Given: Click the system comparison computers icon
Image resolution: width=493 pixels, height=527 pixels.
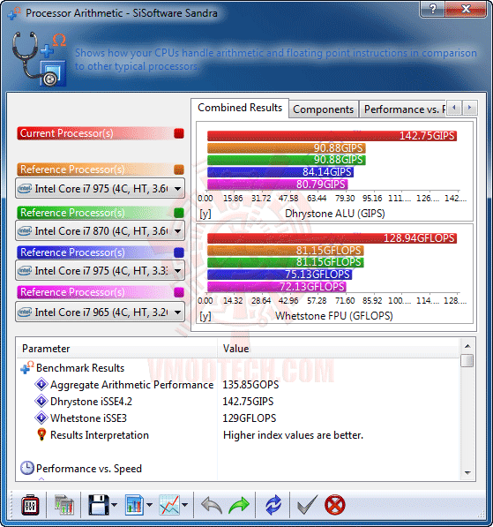Looking at the screenshot, I should (63, 505).
